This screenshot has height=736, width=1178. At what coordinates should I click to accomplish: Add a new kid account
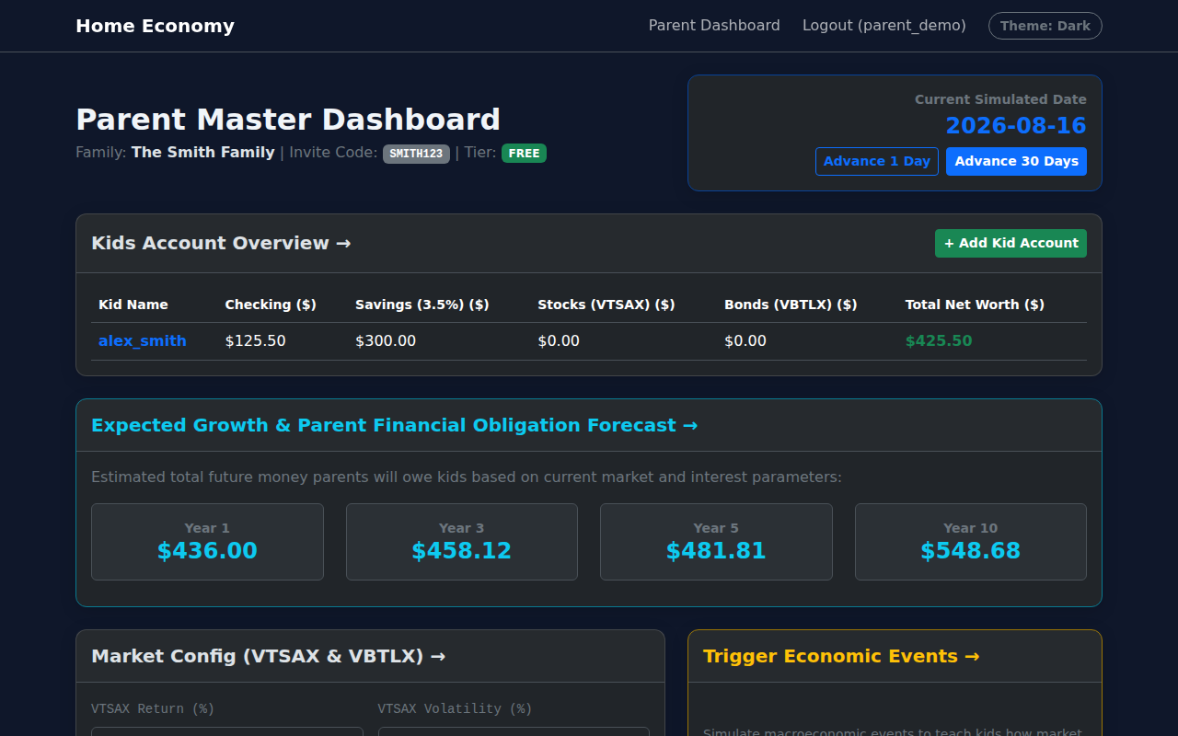tap(1011, 243)
